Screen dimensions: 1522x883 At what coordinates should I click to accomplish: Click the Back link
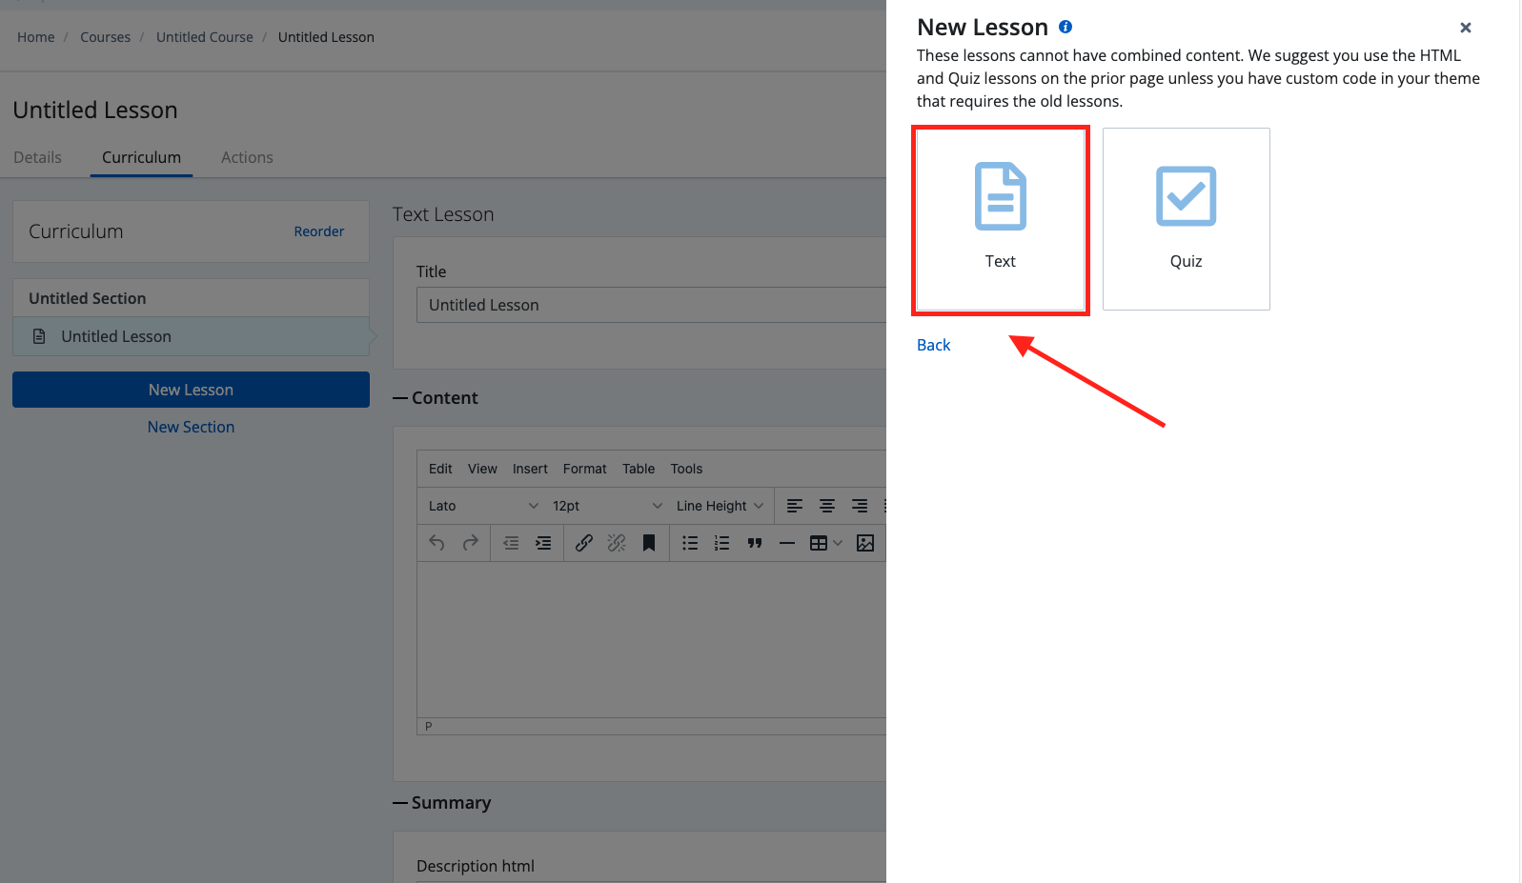pos(933,345)
